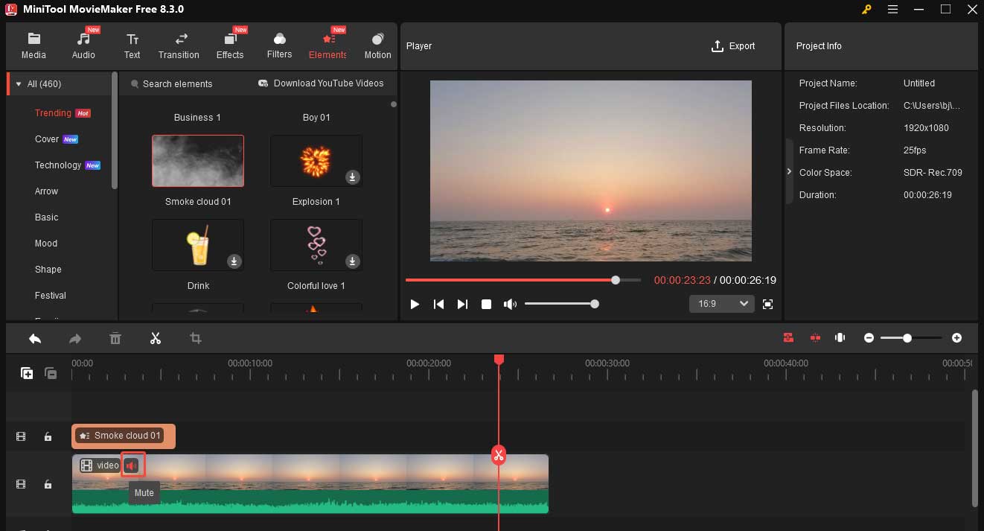Open the Motion tab
The width and height of the screenshot is (984, 531).
click(377, 46)
